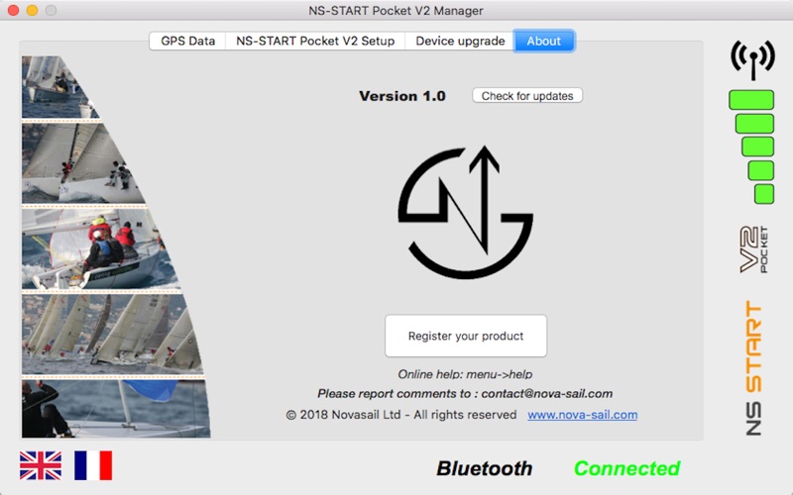Minimize the window with the yellow button
This screenshot has width=793, height=495.
point(33,10)
